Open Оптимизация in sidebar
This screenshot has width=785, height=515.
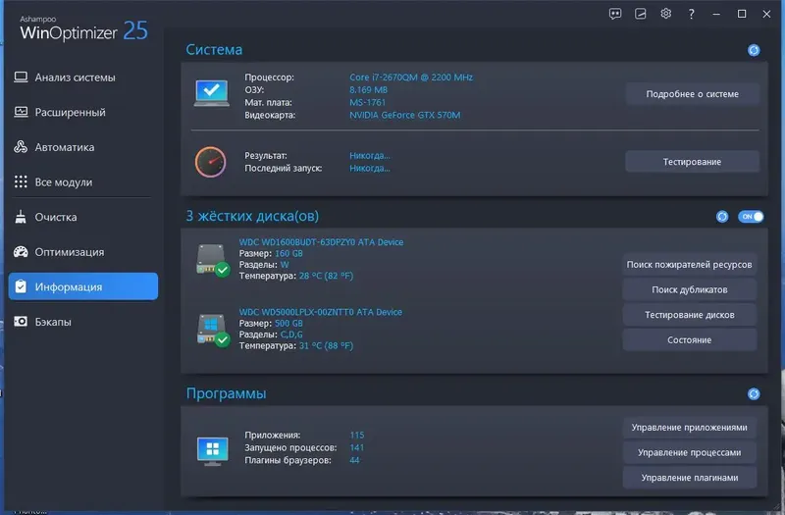tap(82, 252)
